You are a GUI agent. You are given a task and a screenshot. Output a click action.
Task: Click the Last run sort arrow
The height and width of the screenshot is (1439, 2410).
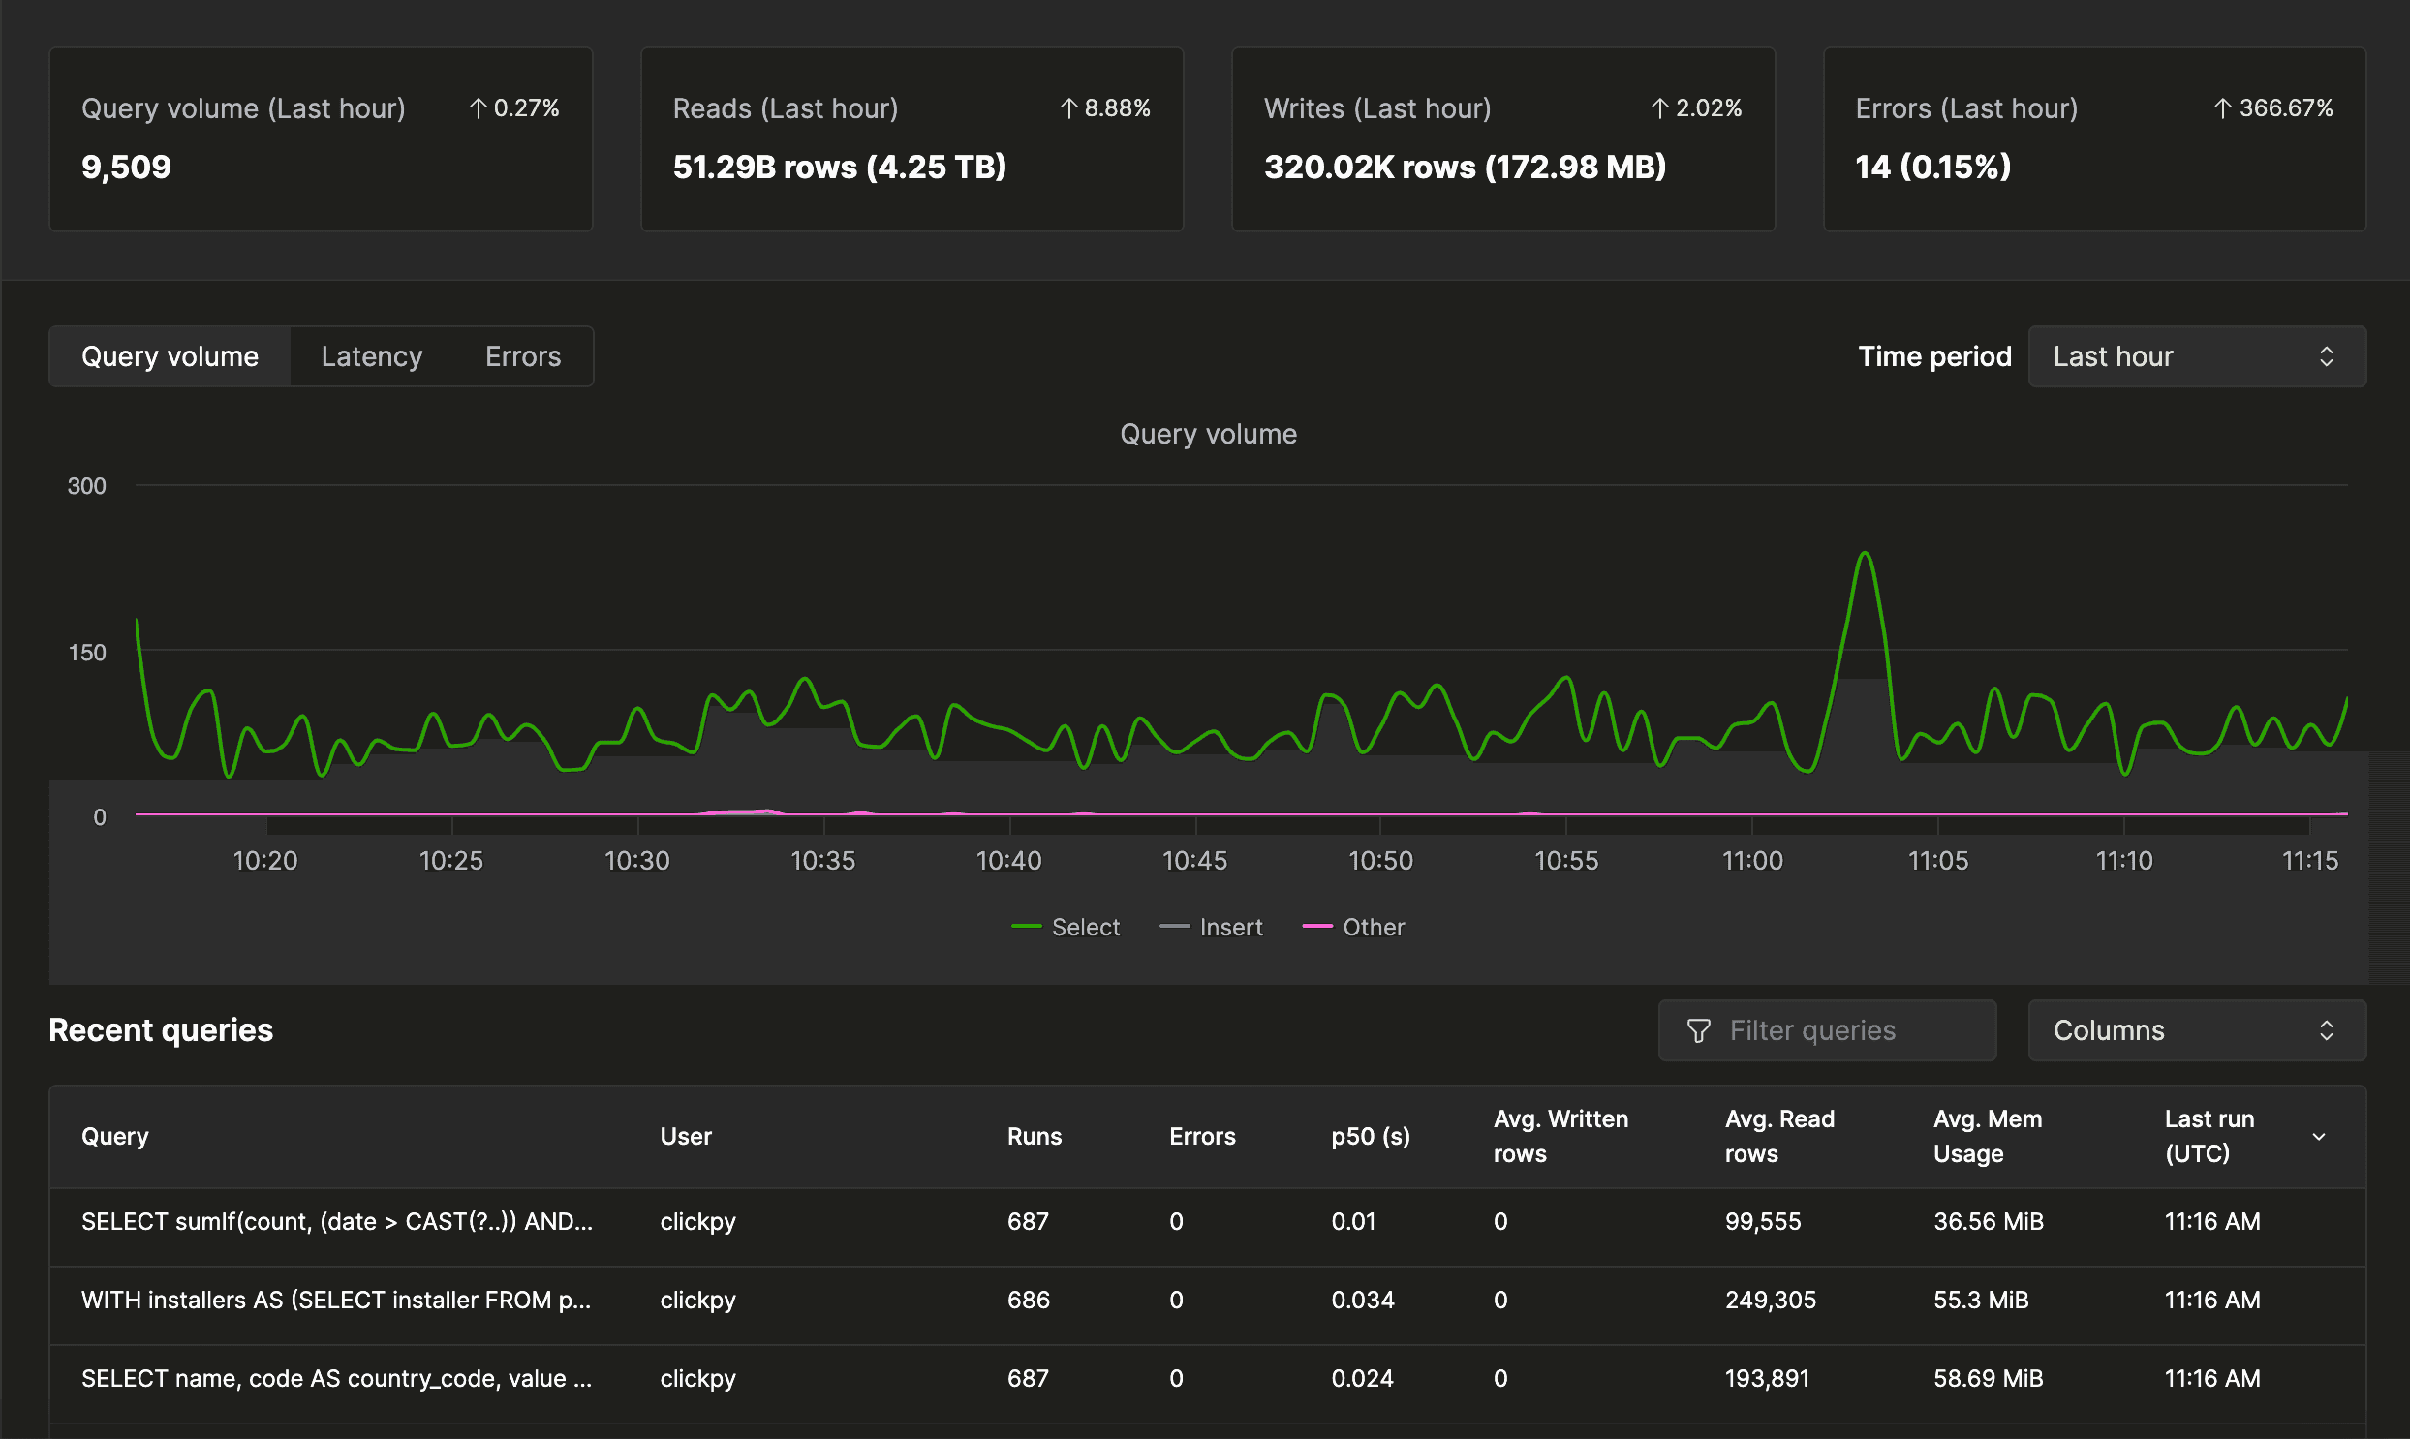2319,1137
